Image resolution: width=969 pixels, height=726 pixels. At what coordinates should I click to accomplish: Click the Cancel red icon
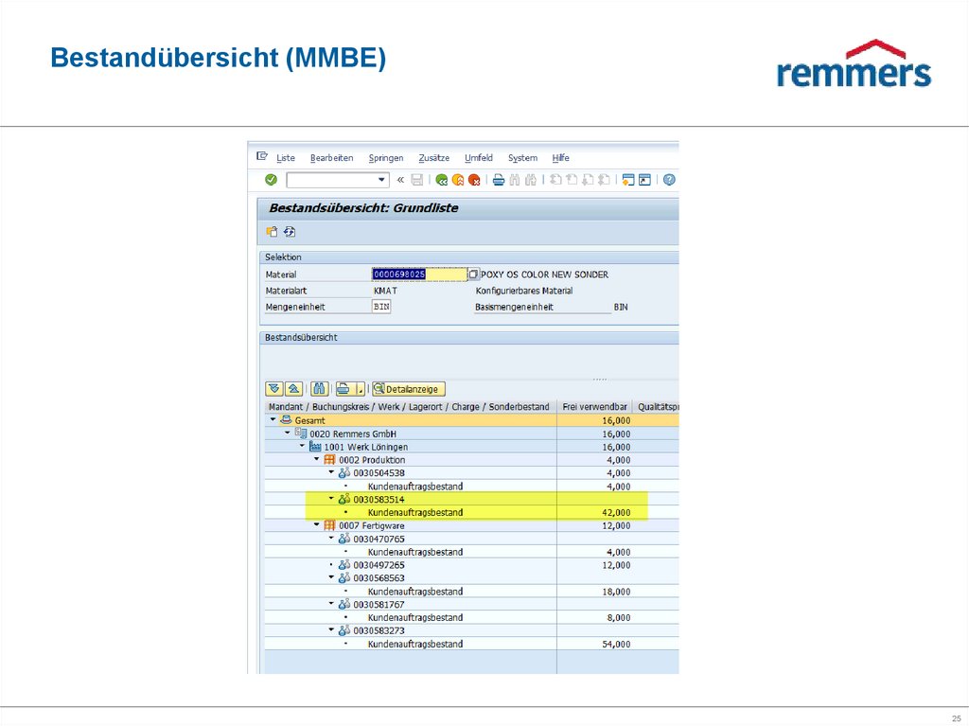[x=474, y=180]
